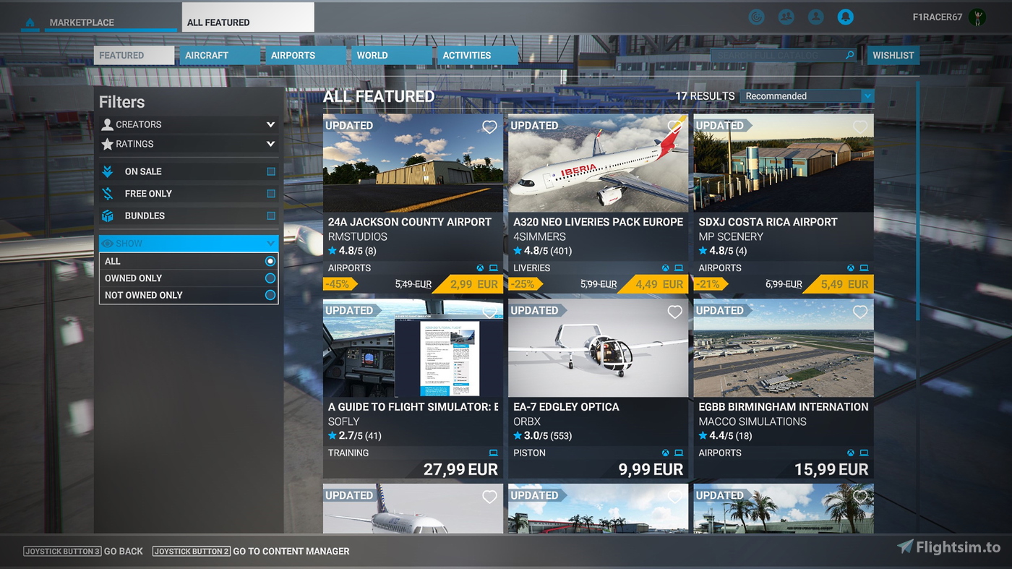Click the profile person icon
The width and height of the screenshot is (1012, 569).
coord(815,17)
